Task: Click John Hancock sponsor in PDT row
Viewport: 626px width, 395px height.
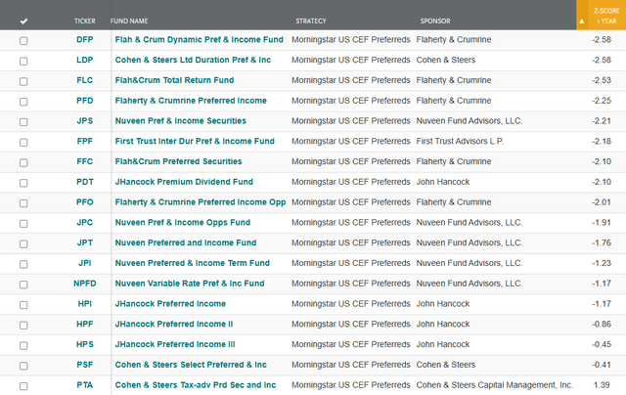Action: pyautogui.click(x=443, y=182)
